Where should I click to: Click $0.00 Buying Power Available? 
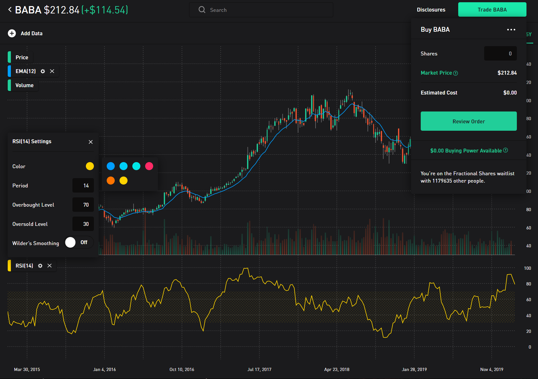[466, 151]
